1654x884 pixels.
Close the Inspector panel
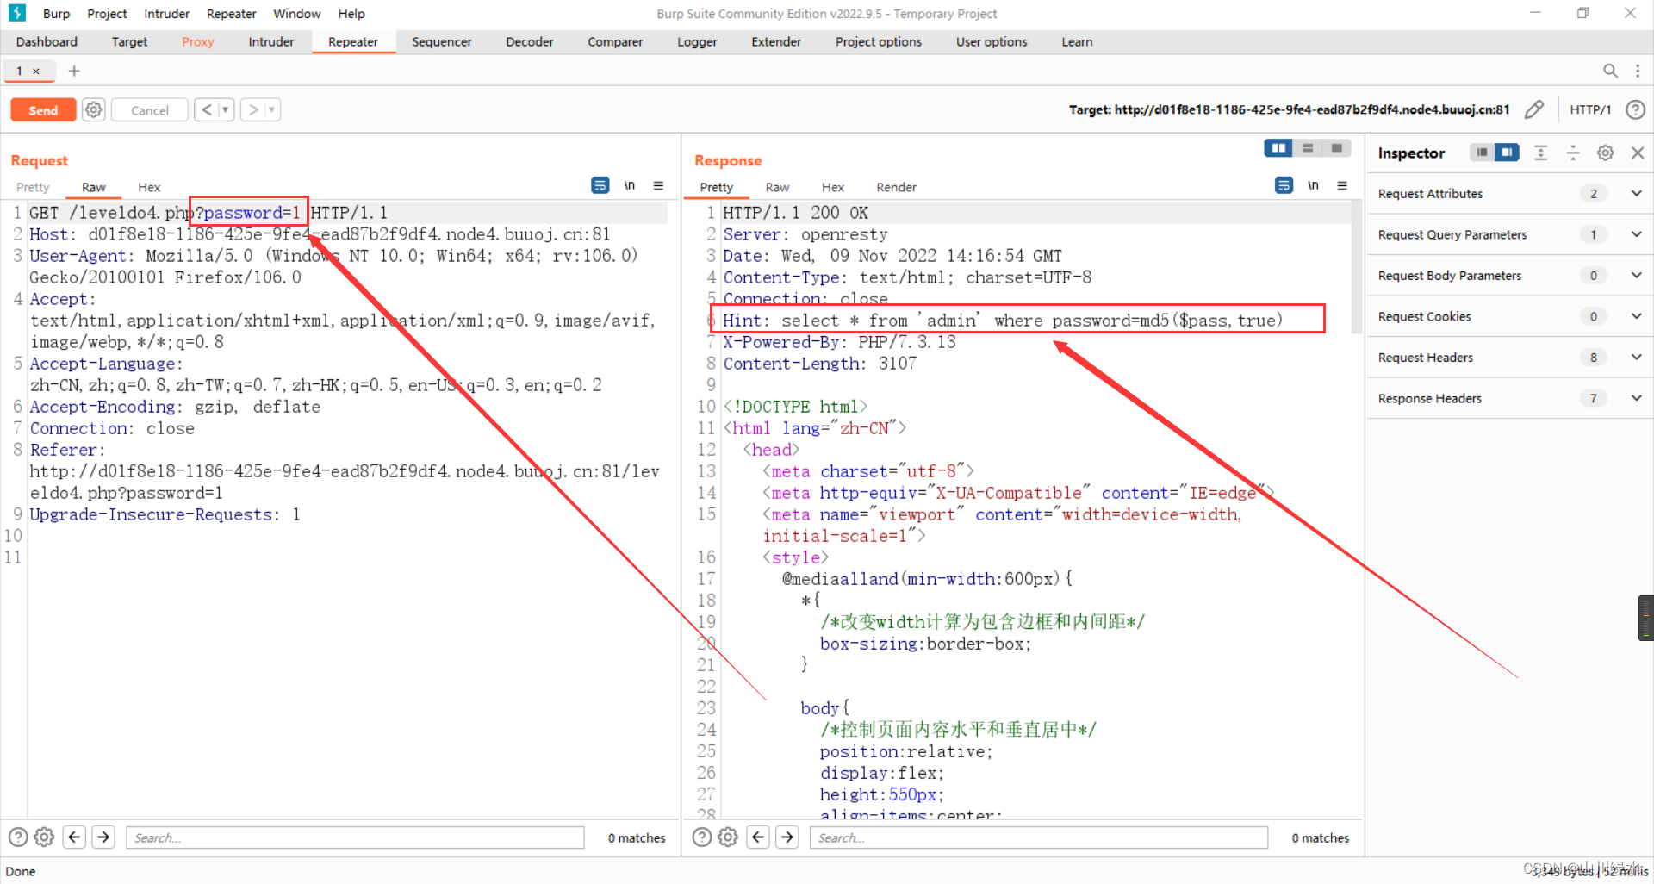click(1638, 153)
